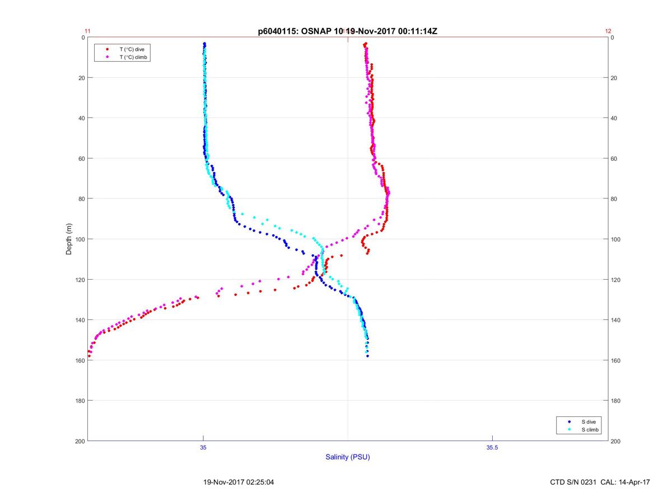Click the "140" tick on the right depth axis
This screenshot has height=496, width=672.
615,320
